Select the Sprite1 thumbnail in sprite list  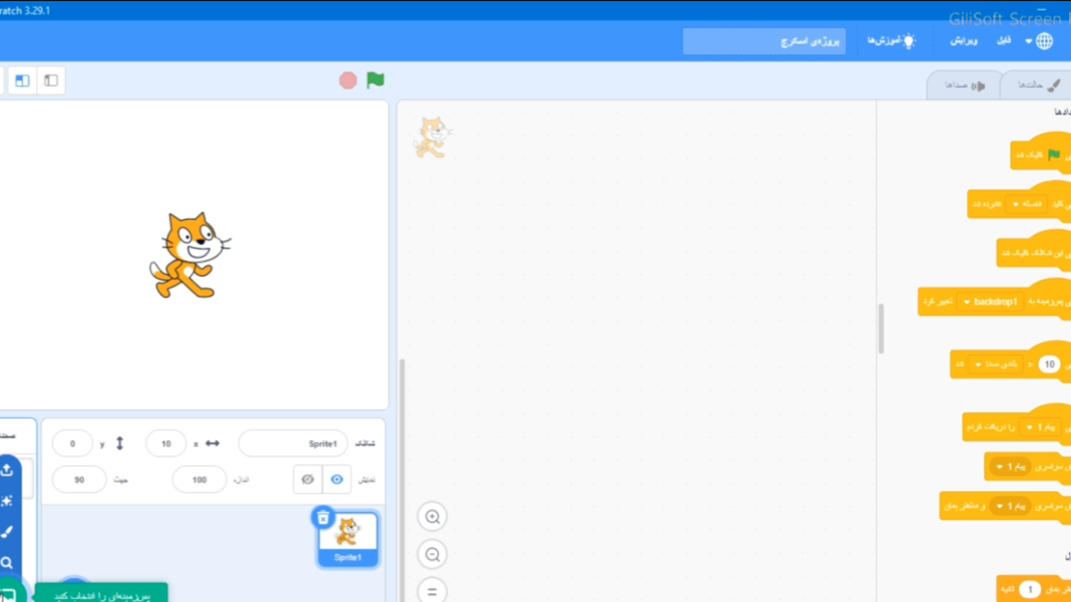click(348, 539)
